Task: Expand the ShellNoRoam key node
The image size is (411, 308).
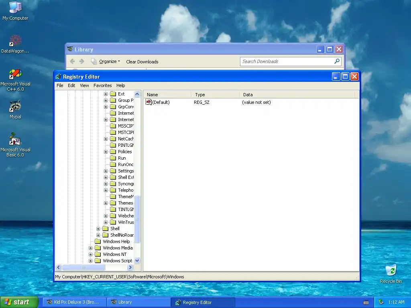Action: click(x=98, y=235)
